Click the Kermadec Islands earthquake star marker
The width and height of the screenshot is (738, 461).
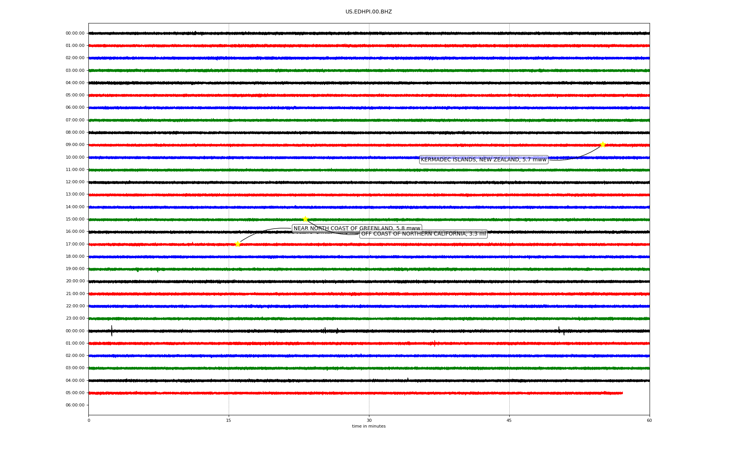click(603, 144)
